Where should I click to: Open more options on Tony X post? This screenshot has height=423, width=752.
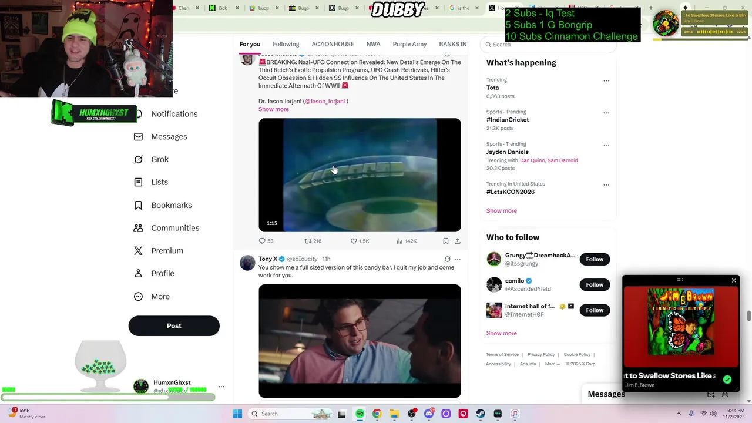point(458,259)
